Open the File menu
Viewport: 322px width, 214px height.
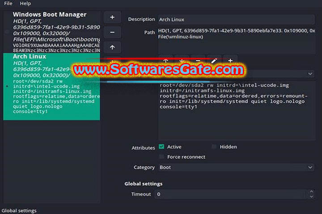pyautogui.click(x=8, y=4)
